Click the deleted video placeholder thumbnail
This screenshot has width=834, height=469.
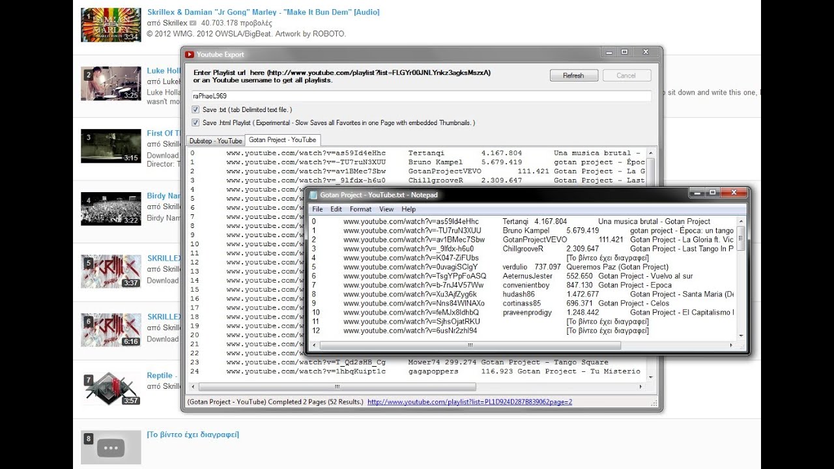pos(111,447)
